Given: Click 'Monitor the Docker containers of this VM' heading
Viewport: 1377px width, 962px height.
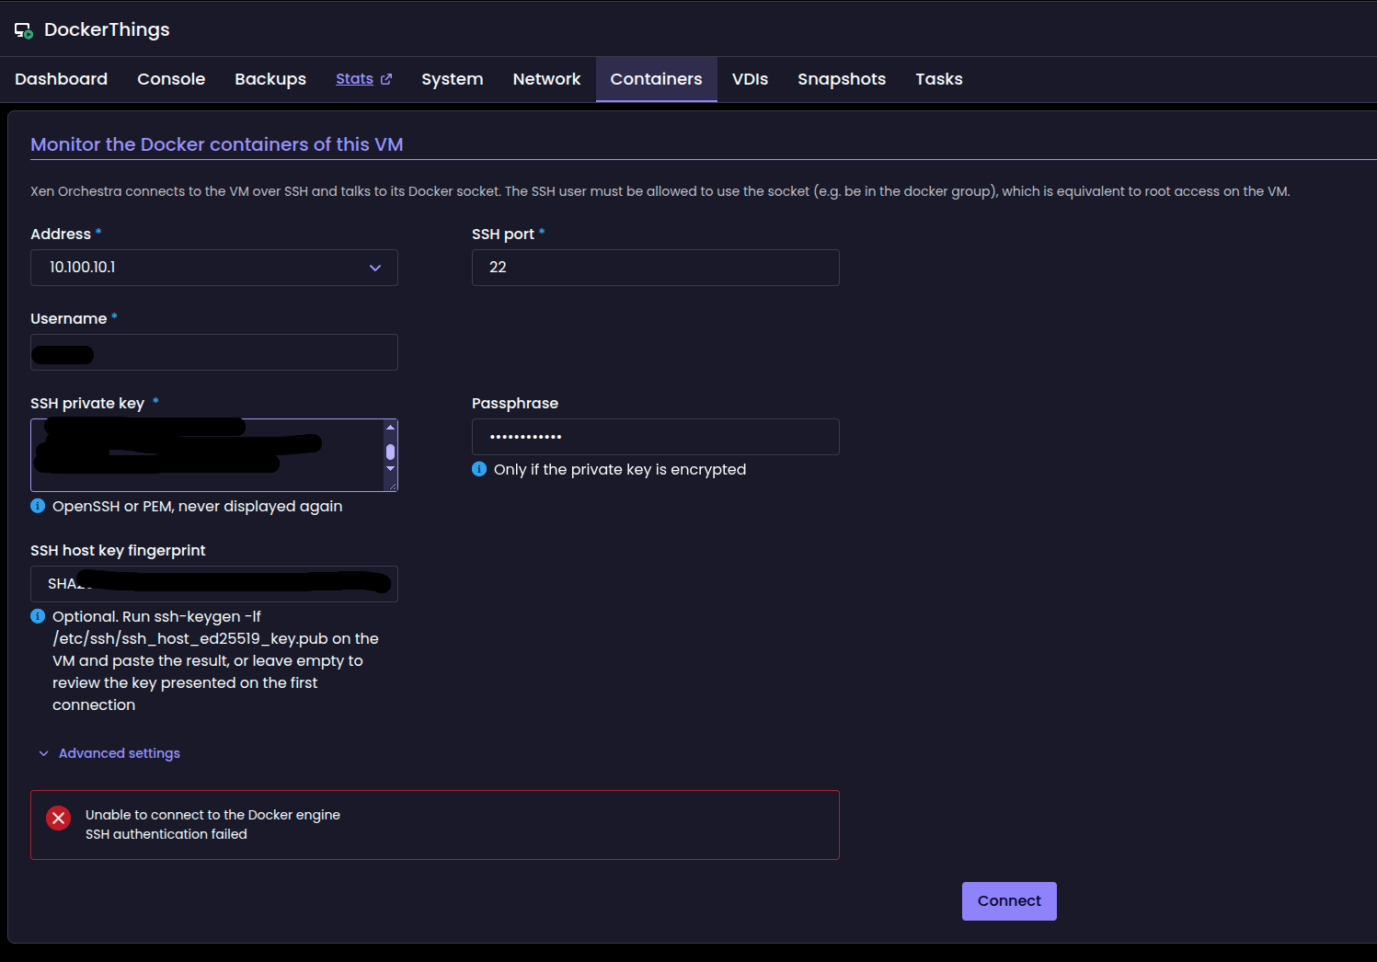Looking at the screenshot, I should click(x=217, y=144).
